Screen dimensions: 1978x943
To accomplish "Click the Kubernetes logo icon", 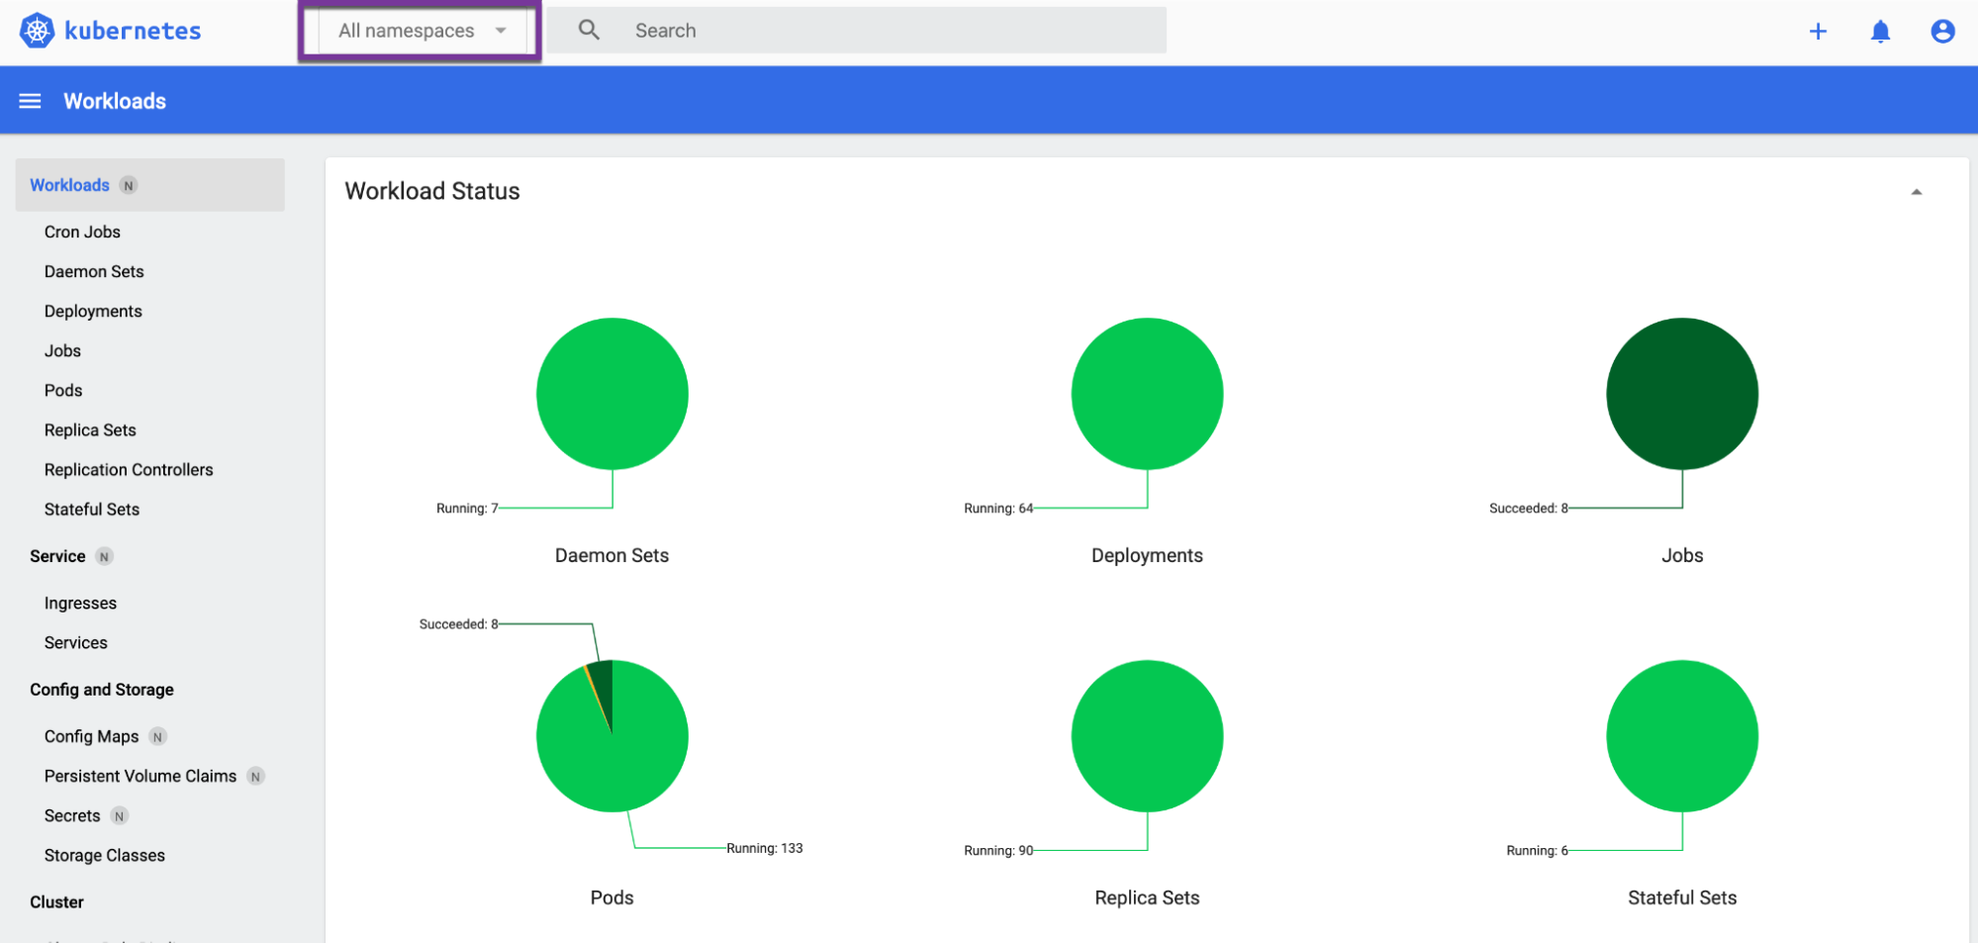I will (x=37, y=31).
